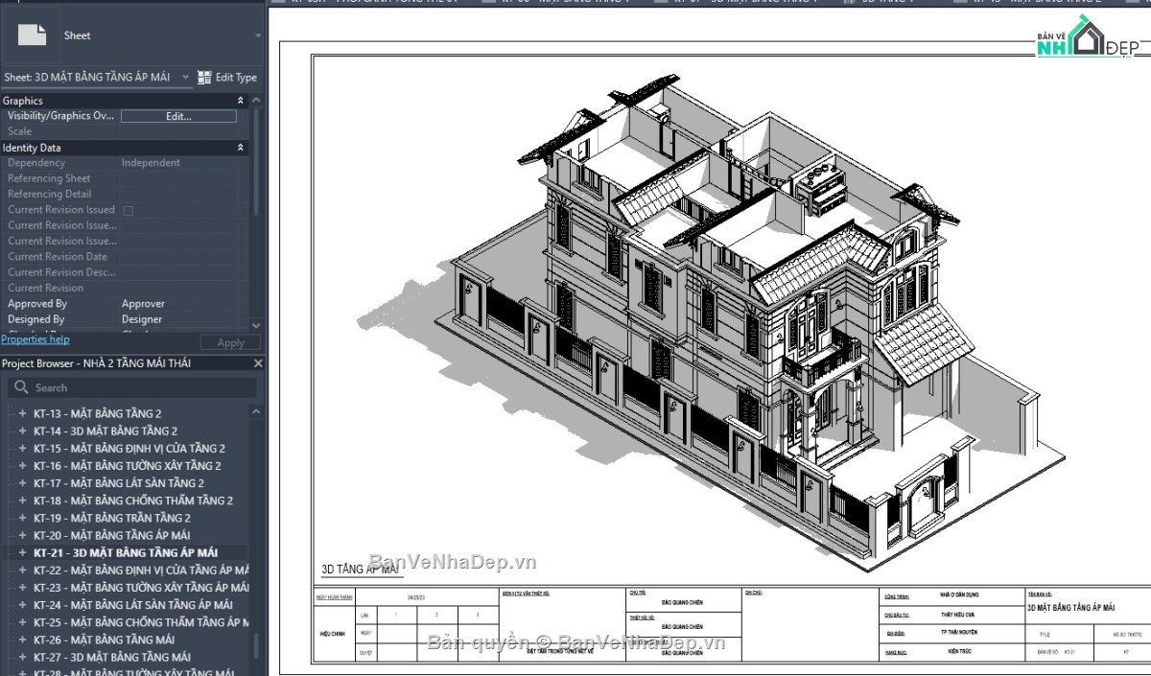Select 'KT-26 - MẶT BẰNG TẦNG MÁI'

[104, 640]
